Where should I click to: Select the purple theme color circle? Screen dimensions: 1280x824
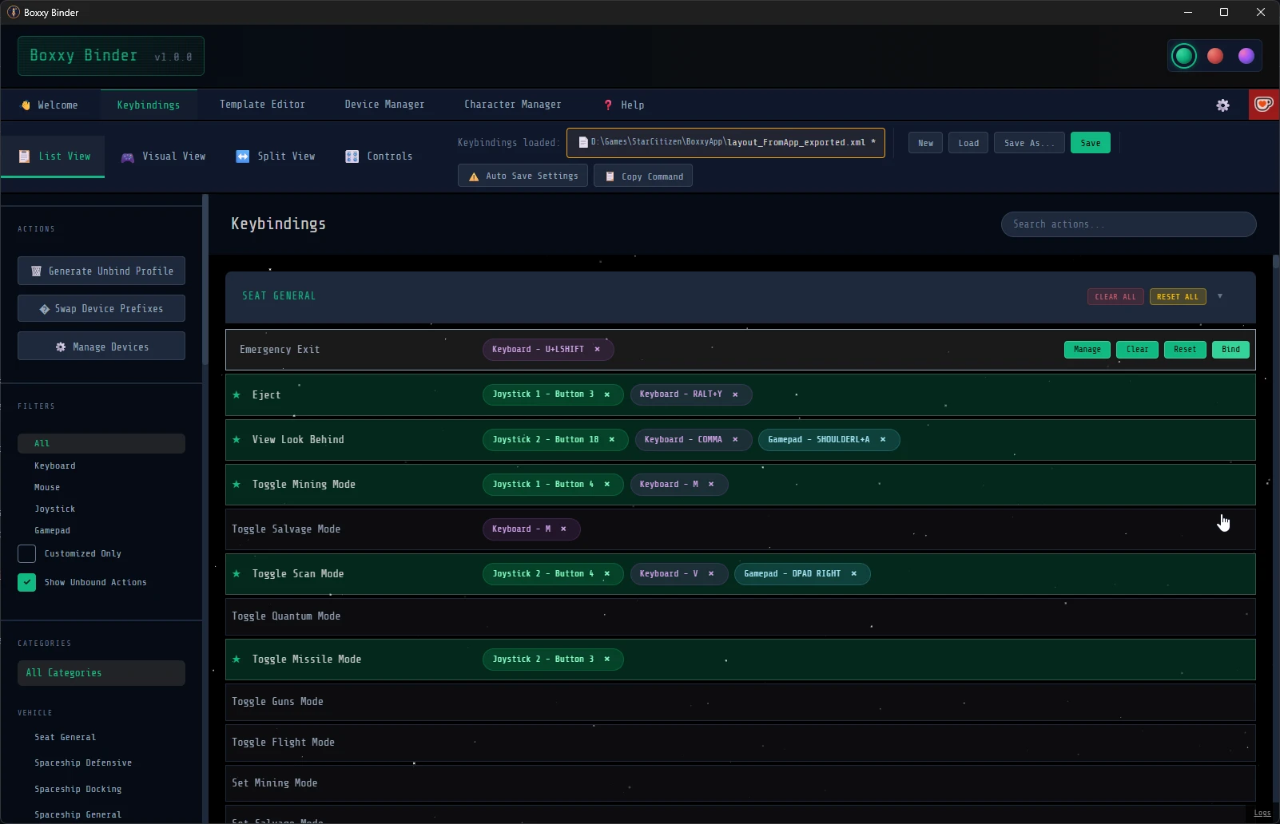click(x=1246, y=56)
